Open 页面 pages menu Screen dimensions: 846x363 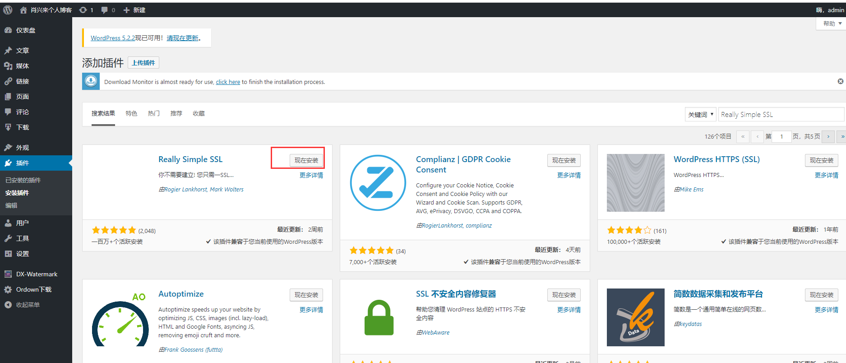click(36, 97)
